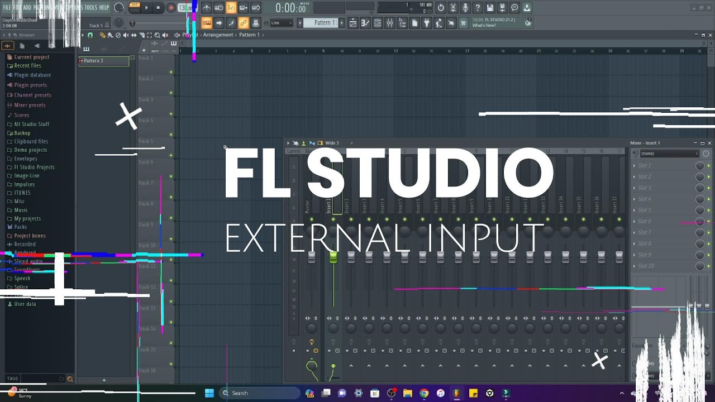Toggle the typing keyboard to piano icon
This screenshot has width=715, height=402.
click(x=206, y=23)
